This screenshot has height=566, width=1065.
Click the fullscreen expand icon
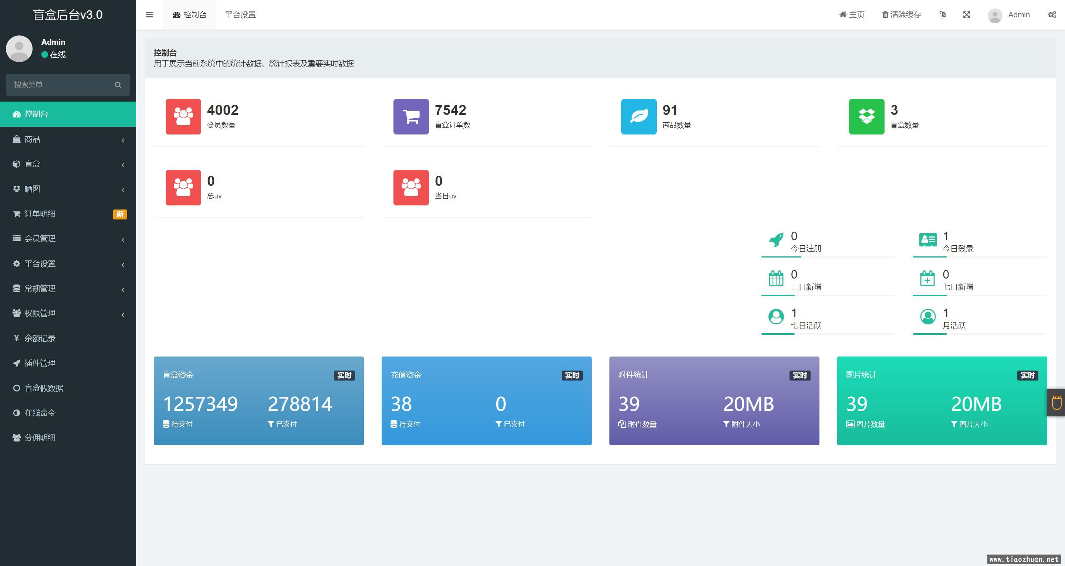coord(967,15)
